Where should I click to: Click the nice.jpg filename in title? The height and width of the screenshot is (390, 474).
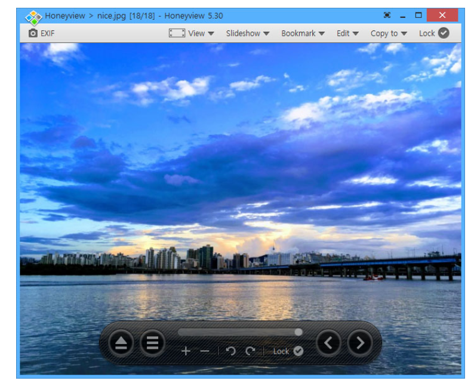[x=112, y=16]
